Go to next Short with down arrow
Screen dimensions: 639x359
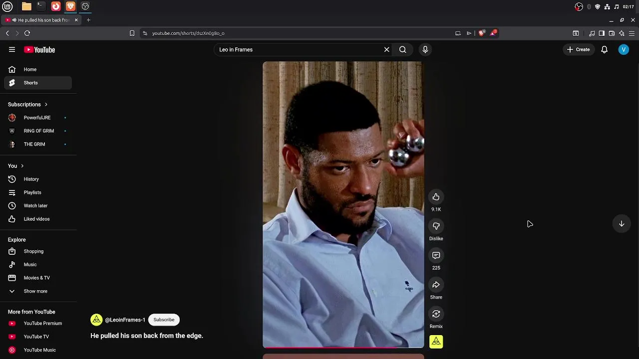click(622, 224)
